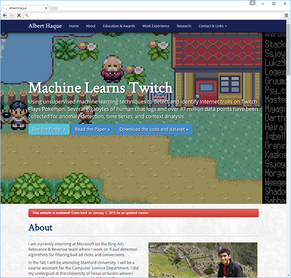Click the page vertical scrollbar thumb

(x=289, y=50)
